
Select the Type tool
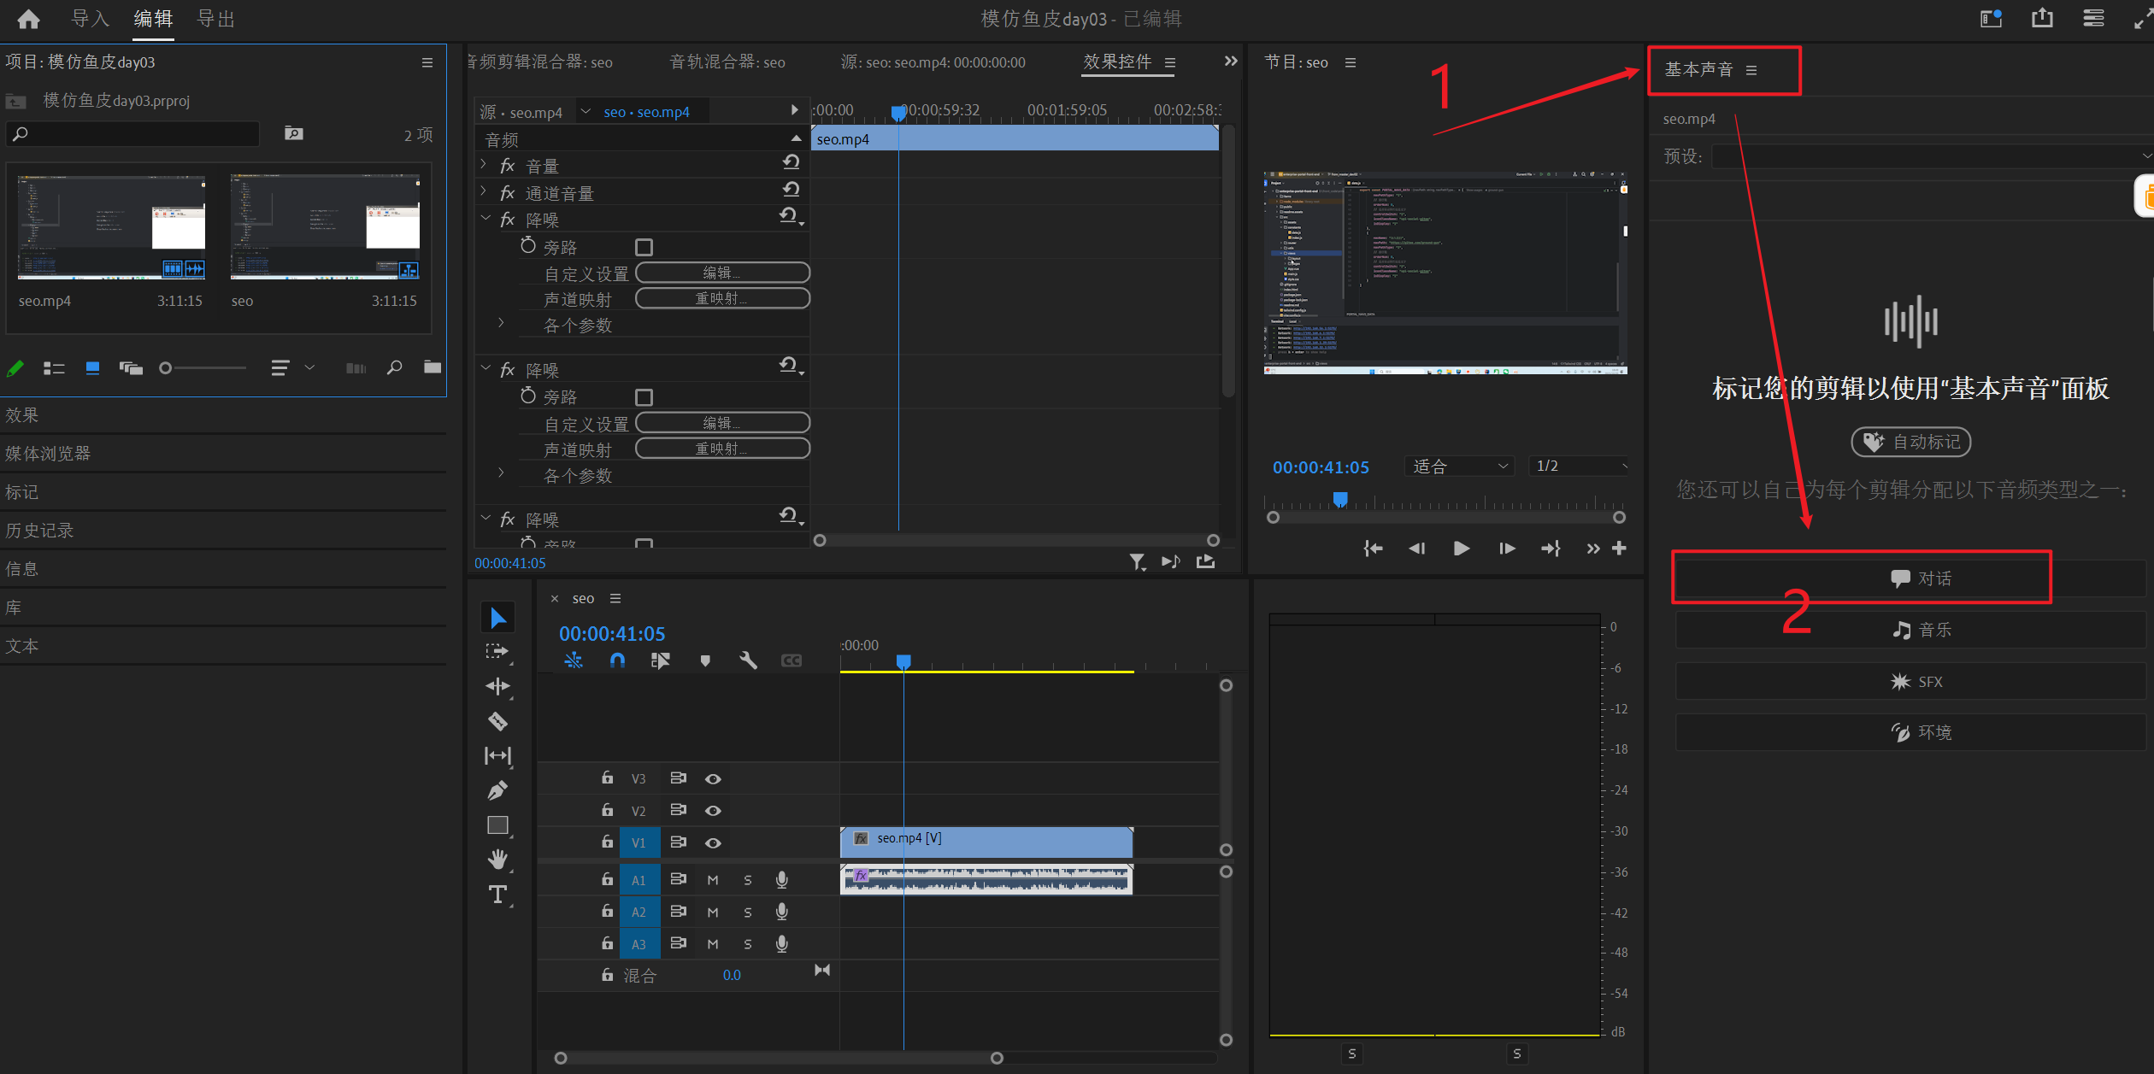497,895
